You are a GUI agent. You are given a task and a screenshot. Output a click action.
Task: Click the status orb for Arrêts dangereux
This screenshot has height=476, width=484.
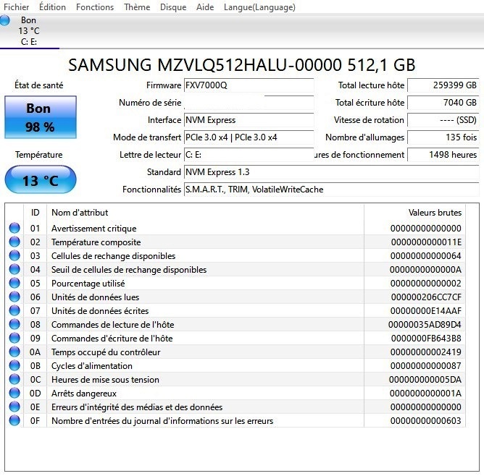pyautogui.click(x=14, y=394)
